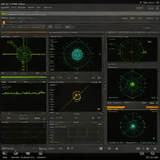Click the round globe dock icon at bottom
The height and width of the screenshot is (160, 160).
pyautogui.click(x=28, y=153)
